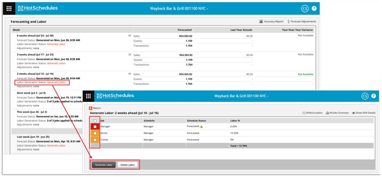Select the Labor % column header
This screenshot has height=177, width=382.
pos(235,121)
